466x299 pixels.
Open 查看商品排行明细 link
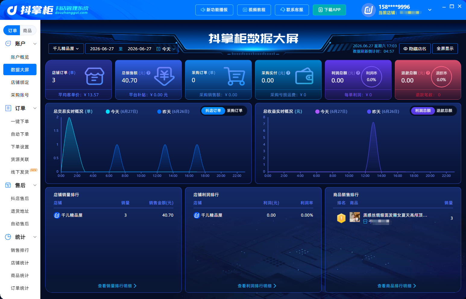coord(397,286)
